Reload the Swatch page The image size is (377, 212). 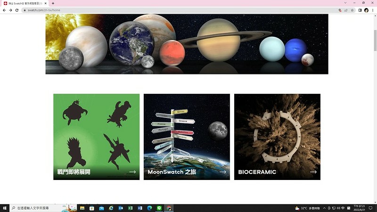(x=17, y=10)
